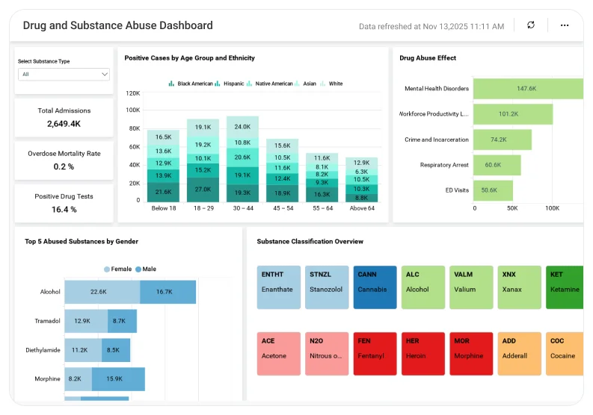Toggle Asian legend series
The width and height of the screenshot is (593, 415).
pyautogui.click(x=305, y=84)
